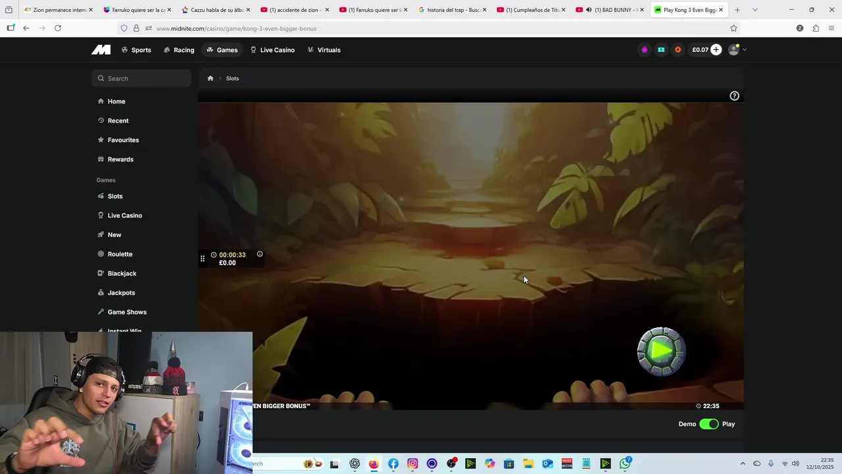Screen dimensions: 842x474
Task: Open the Games section
Action: point(222,50)
